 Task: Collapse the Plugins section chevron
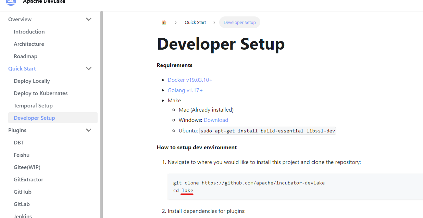[x=89, y=130]
